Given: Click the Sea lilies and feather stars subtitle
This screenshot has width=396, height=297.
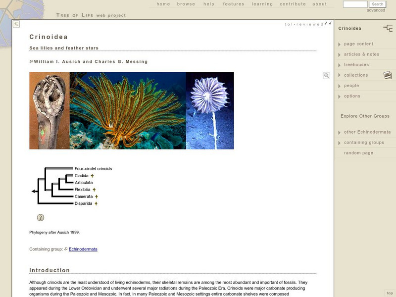Looking at the screenshot, I should tap(64, 48).
